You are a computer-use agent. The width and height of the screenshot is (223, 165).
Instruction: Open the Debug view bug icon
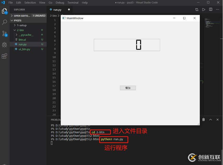click(4, 45)
